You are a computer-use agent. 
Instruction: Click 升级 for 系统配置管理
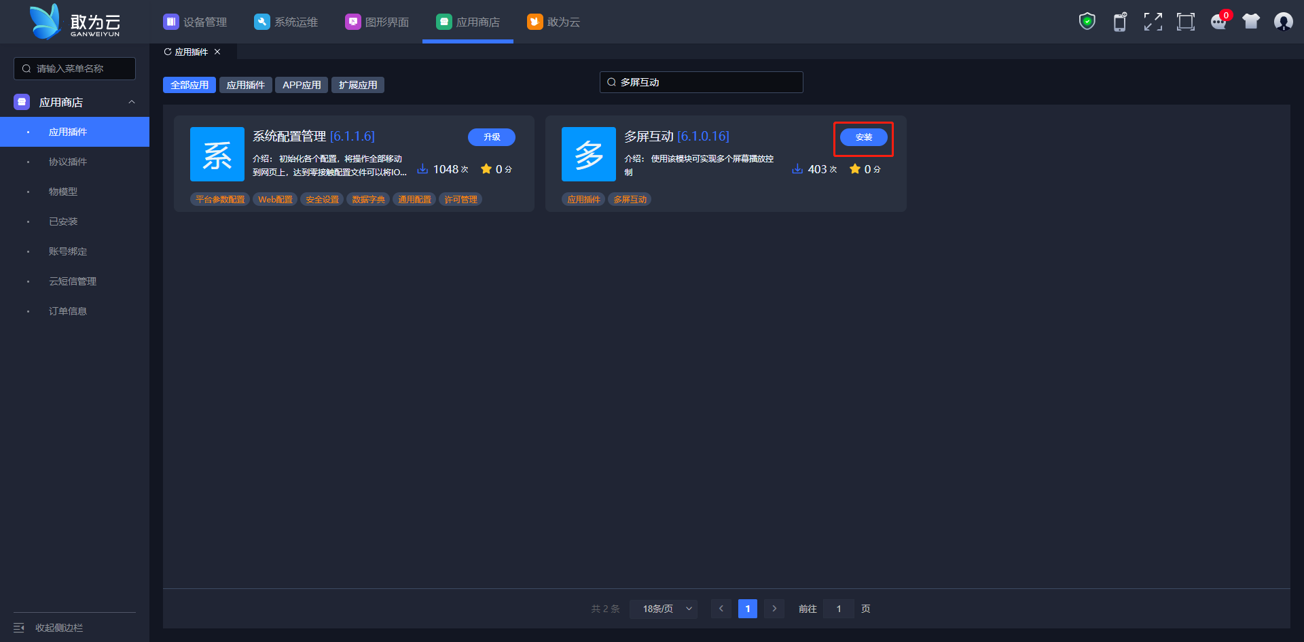pos(492,137)
